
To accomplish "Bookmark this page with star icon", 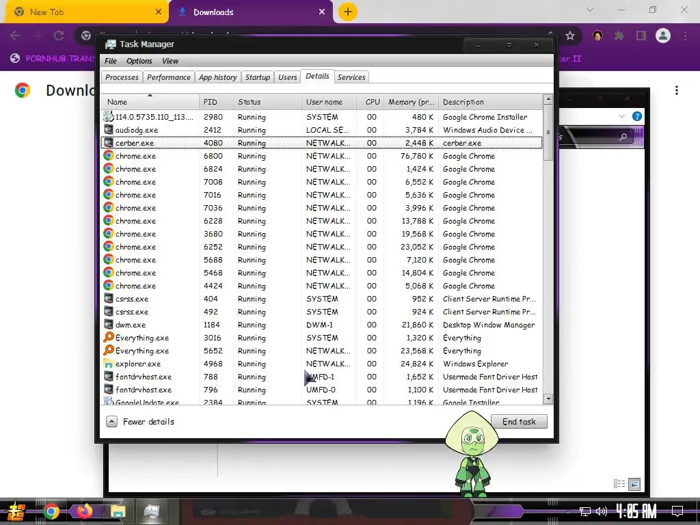I will click(x=570, y=36).
